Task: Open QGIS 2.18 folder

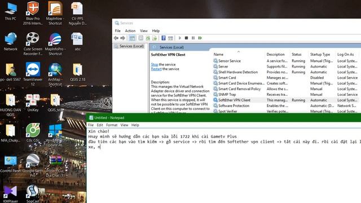Action: click(x=78, y=72)
